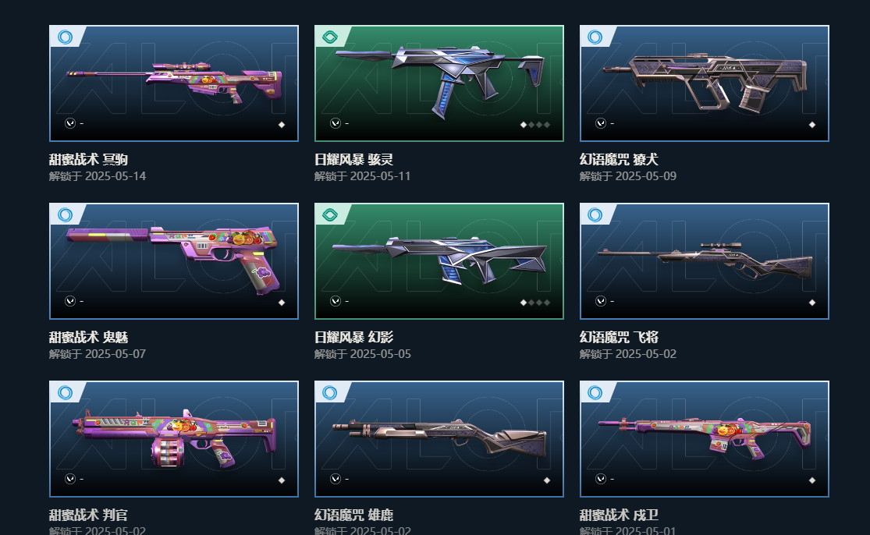Click the currency icon on 甜蜜战术 鬼魅 card
The width and height of the screenshot is (870, 535).
70,301
